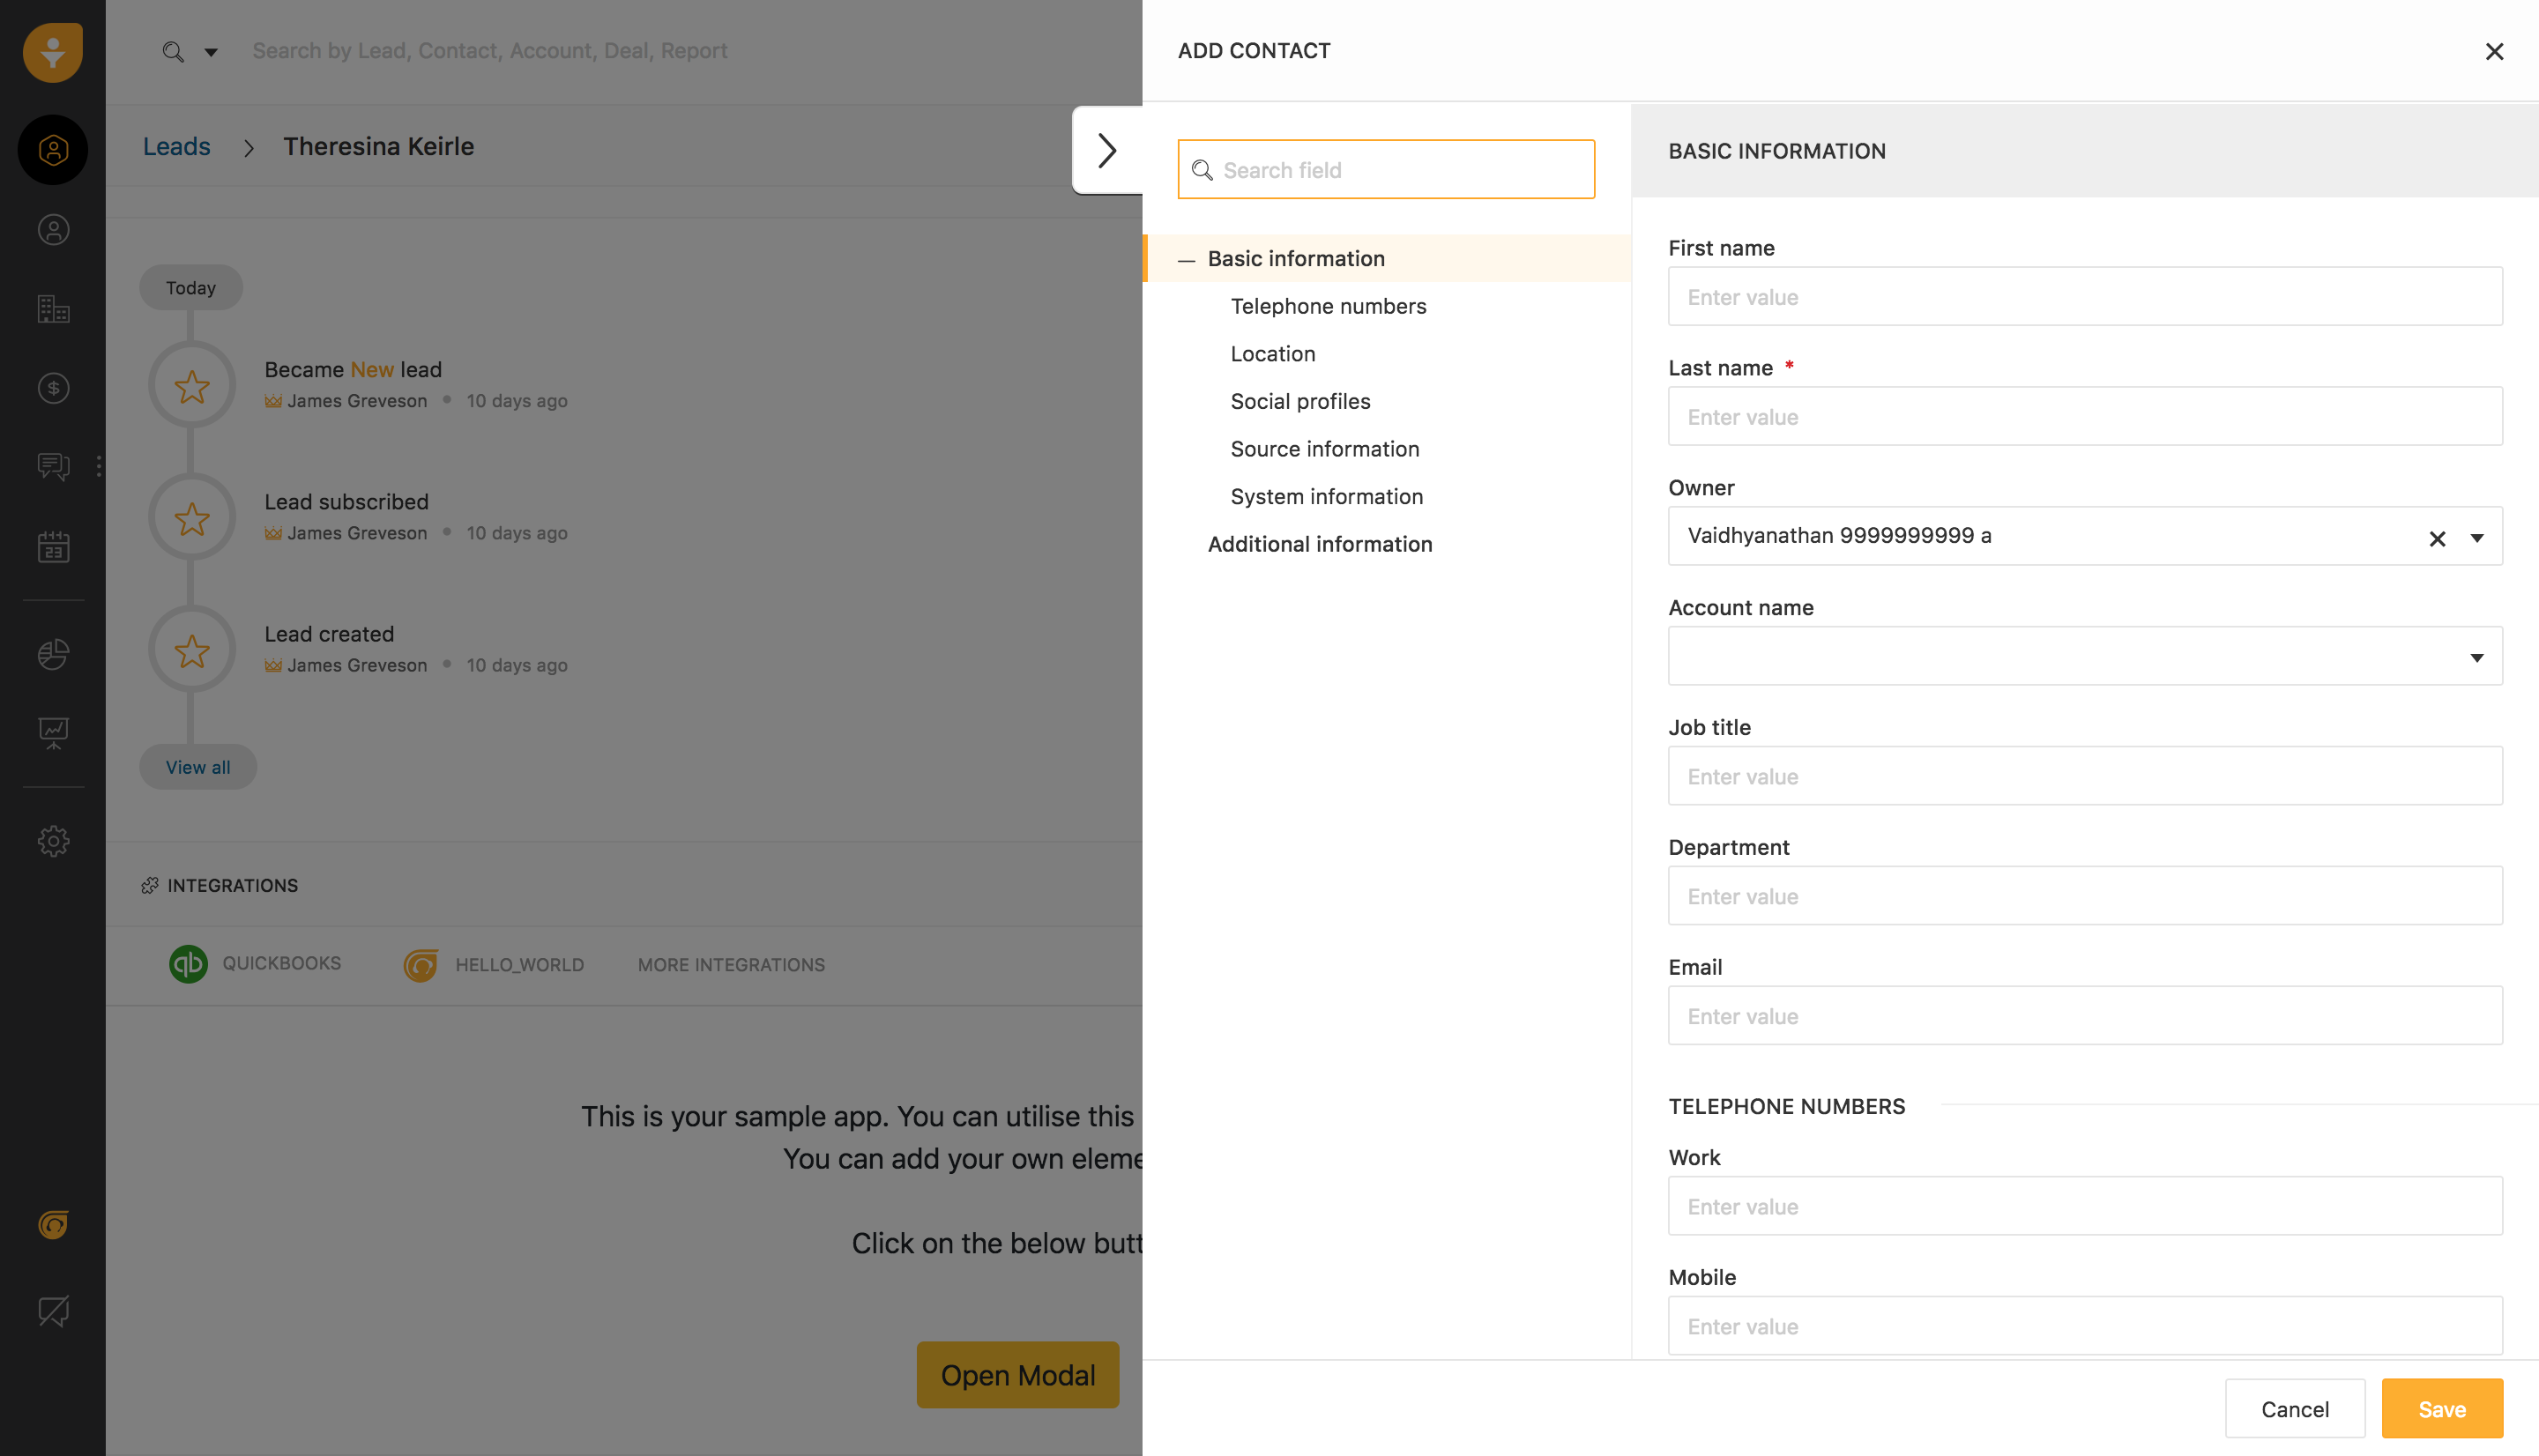The height and width of the screenshot is (1456, 2539).
Task: Open the Accounts building icon
Action: pyautogui.click(x=53, y=309)
